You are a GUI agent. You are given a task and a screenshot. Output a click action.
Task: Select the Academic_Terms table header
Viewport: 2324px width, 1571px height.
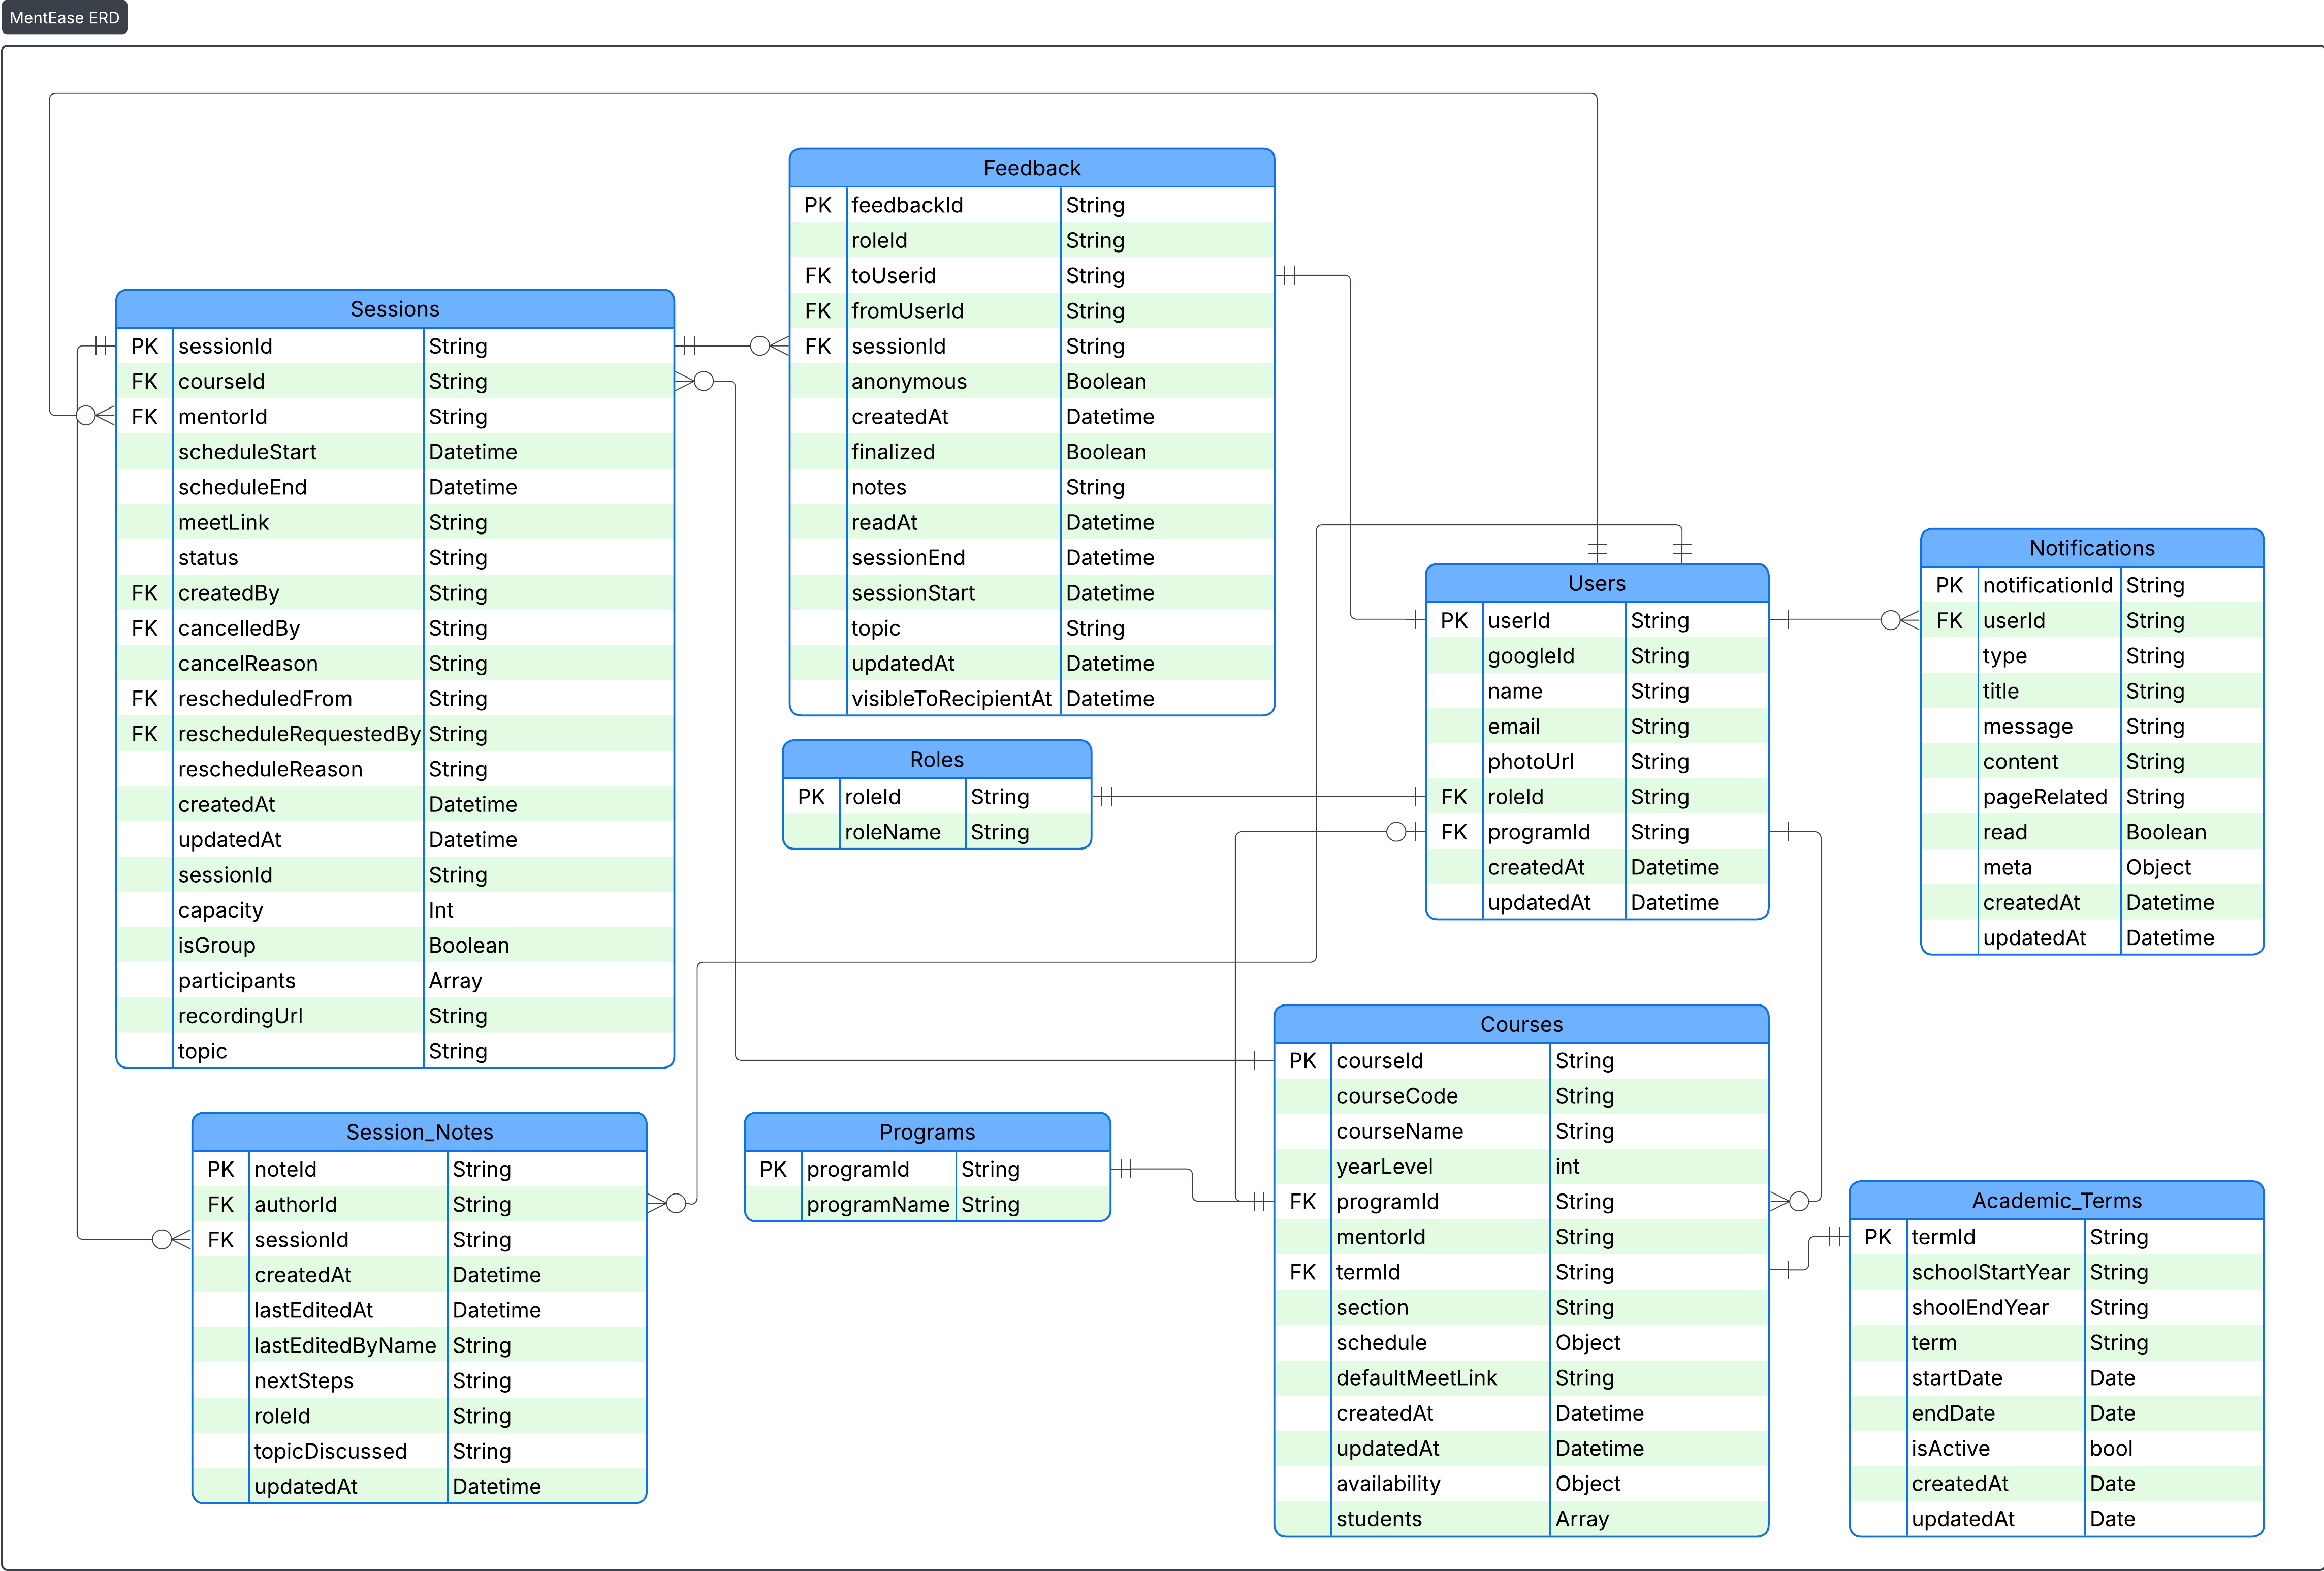click(2056, 1200)
